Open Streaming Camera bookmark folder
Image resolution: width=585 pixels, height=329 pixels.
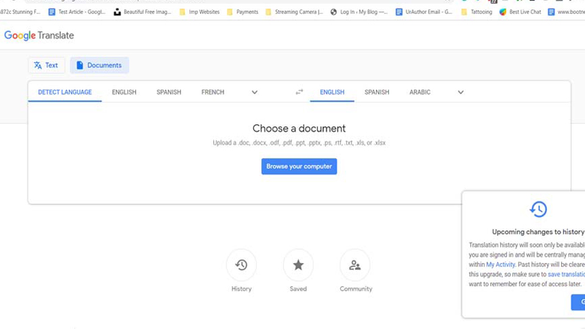pyautogui.click(x=294, y=12)
